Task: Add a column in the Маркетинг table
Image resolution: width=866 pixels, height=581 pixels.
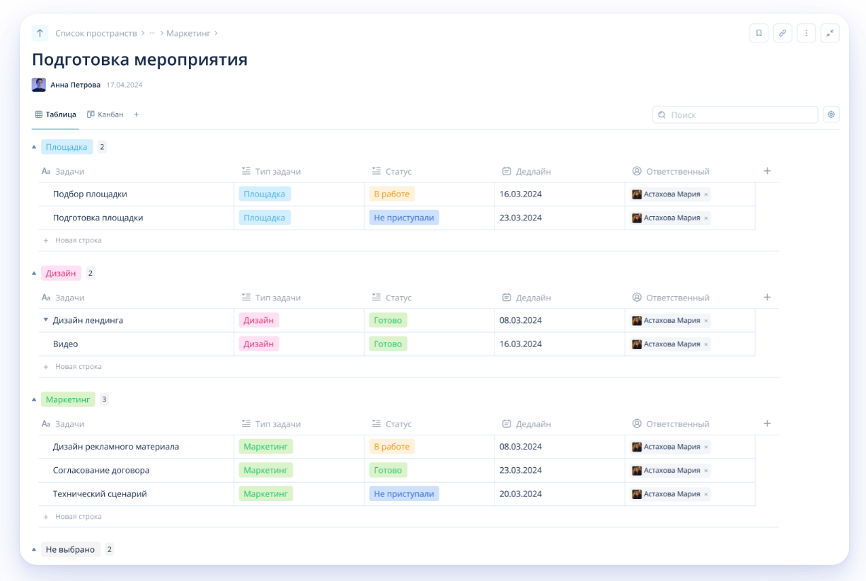Action: 767,423
